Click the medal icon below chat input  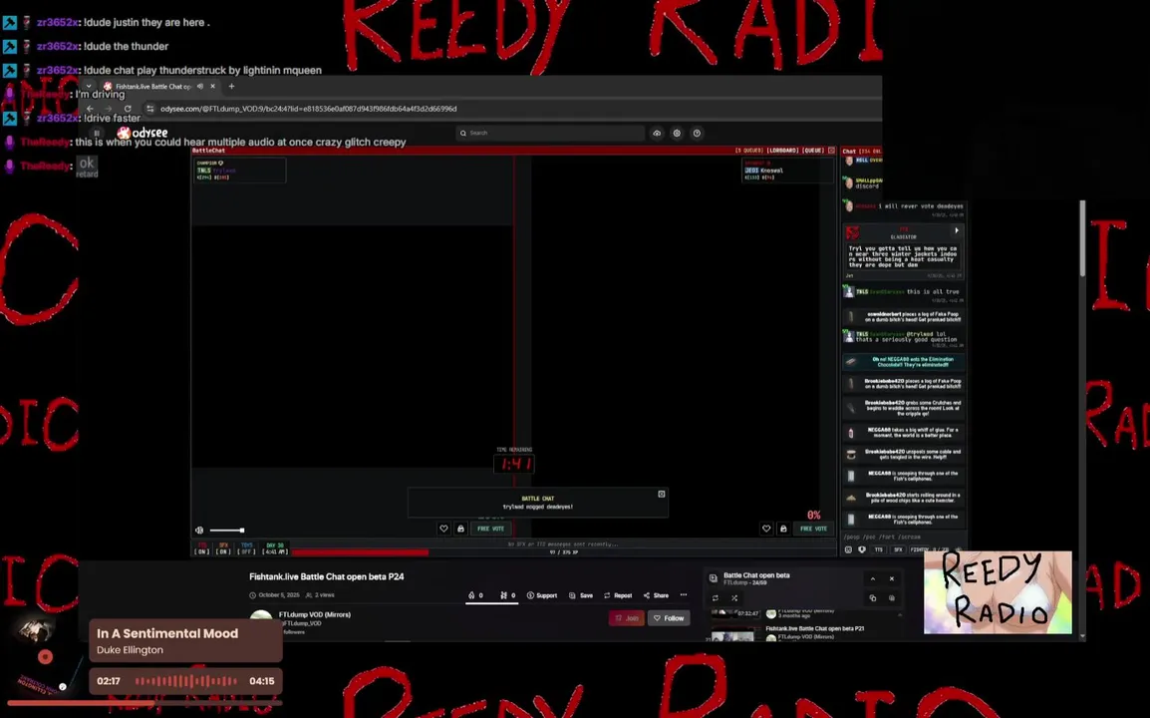pyautogui.click(x=862, y=549)
